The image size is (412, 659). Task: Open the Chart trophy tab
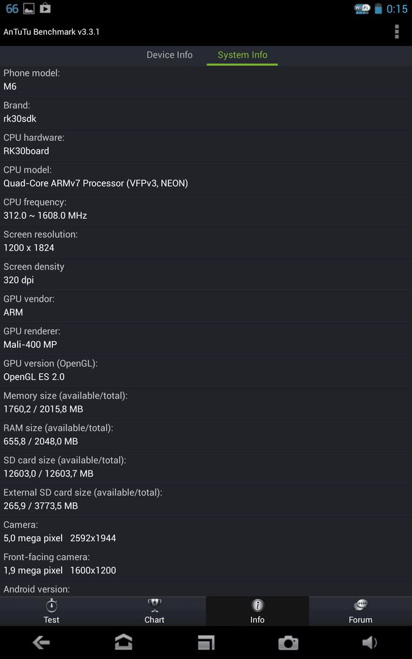click(154, 611)
